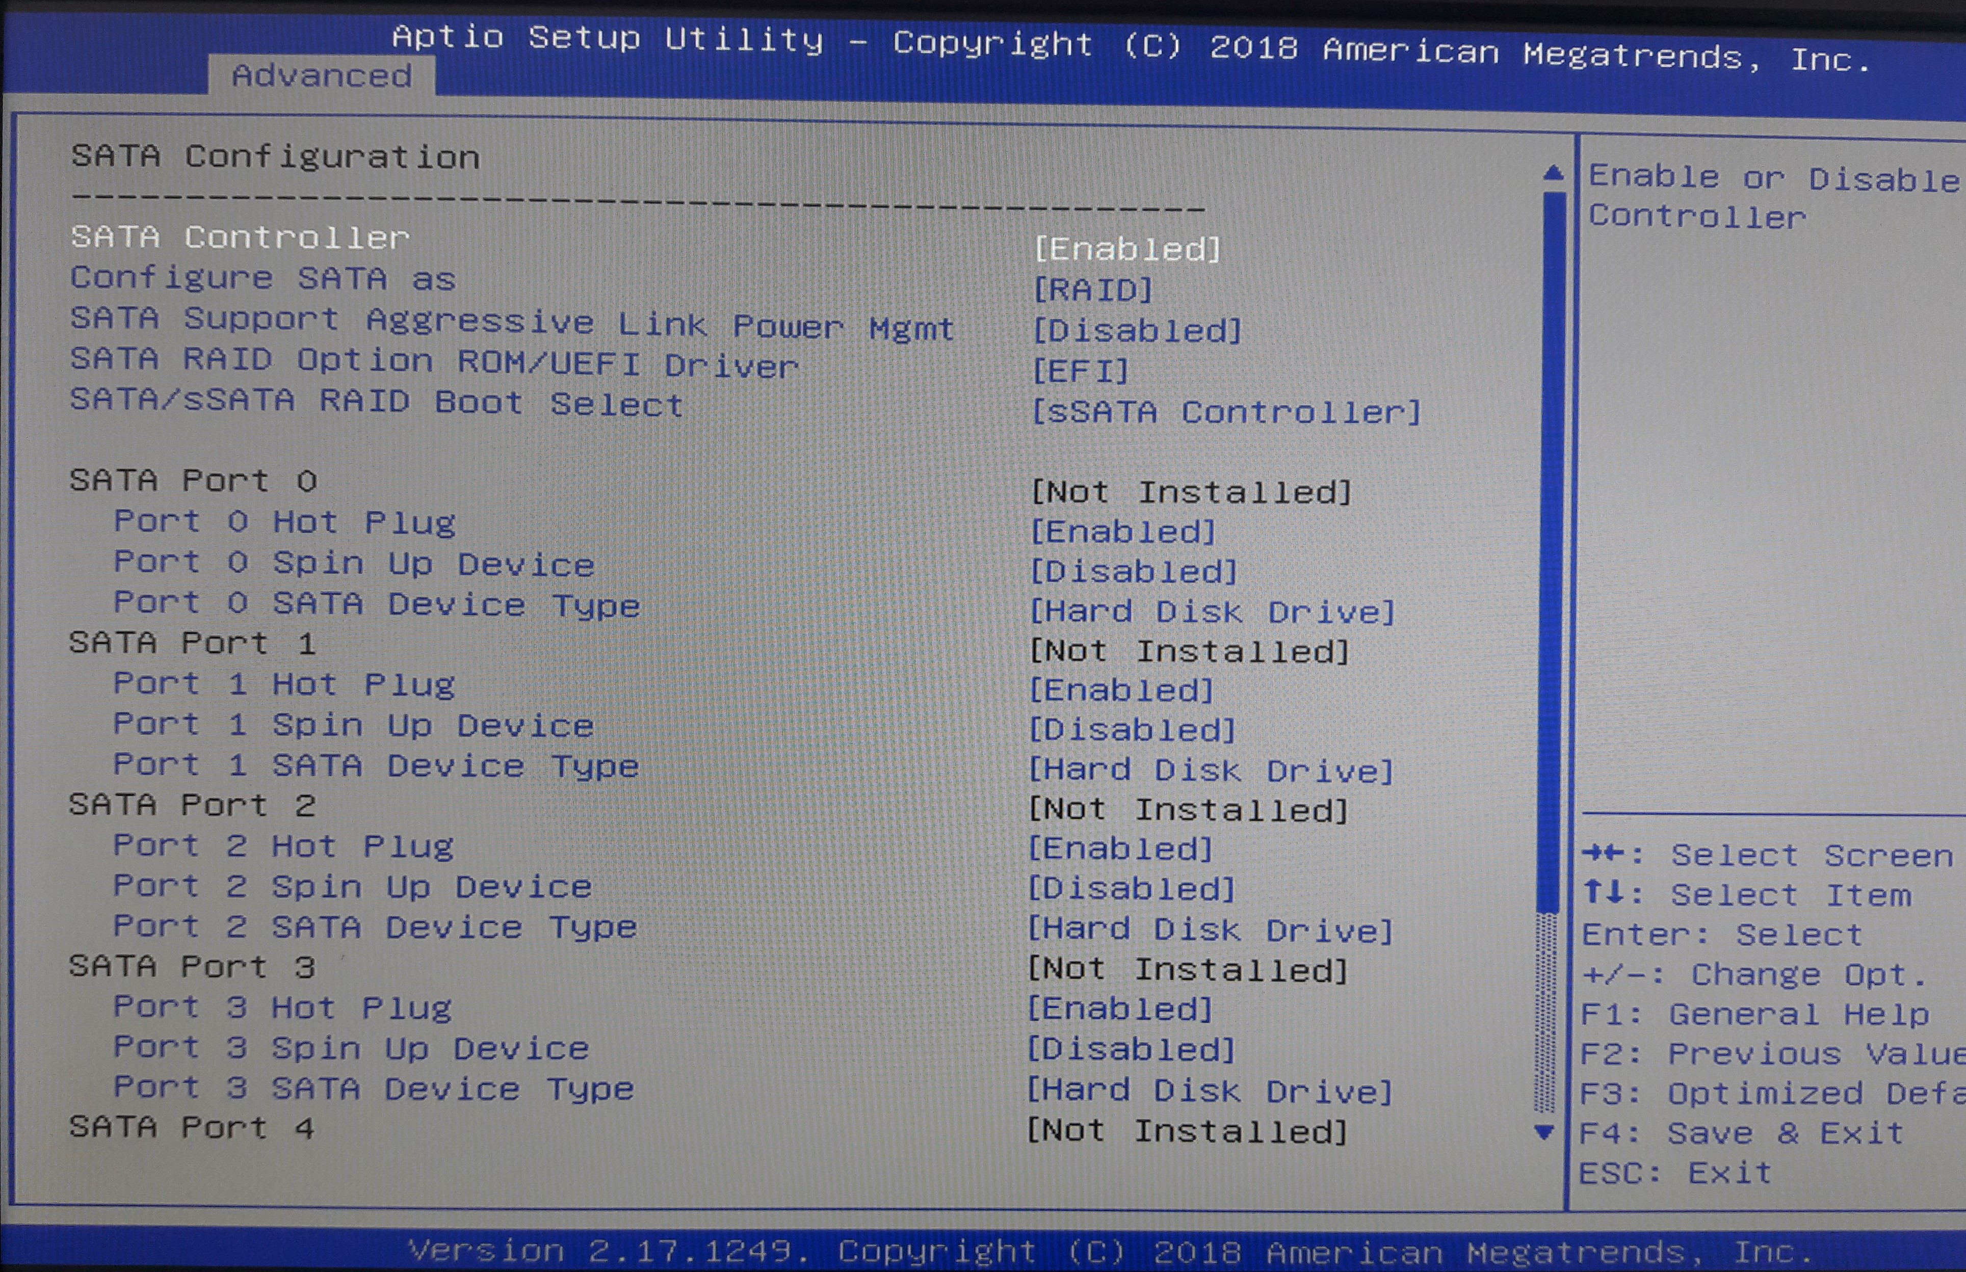This screenshot has height=1272, width=1966.
Task: Open the [sSATA Controller] boot value
Action: [x=1227, y=411]
